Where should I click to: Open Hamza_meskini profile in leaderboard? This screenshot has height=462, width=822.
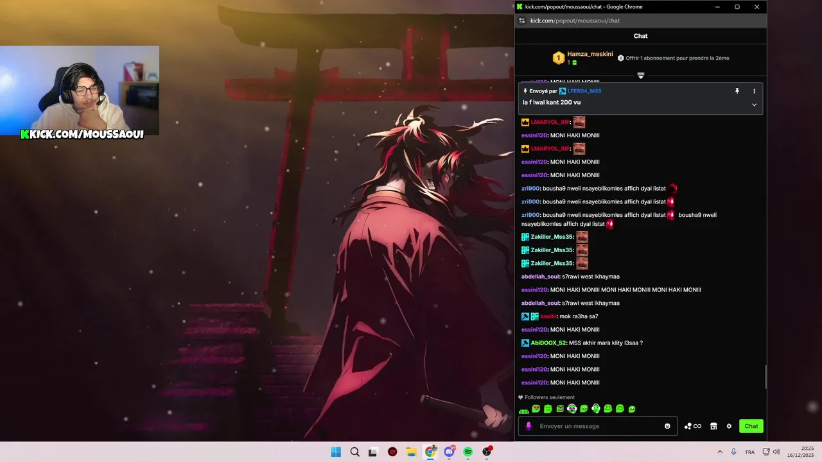point(590,54)
